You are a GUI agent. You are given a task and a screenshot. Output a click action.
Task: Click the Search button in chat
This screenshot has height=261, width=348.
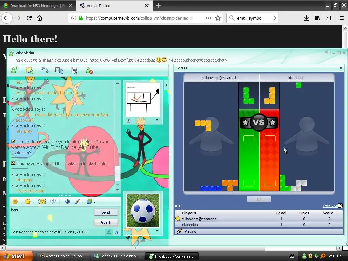tap(106, 223)
